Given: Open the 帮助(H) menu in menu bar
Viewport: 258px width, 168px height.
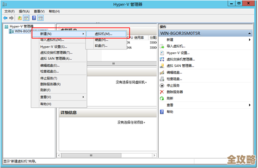Looking at the screenshot, I should point(54,12).
